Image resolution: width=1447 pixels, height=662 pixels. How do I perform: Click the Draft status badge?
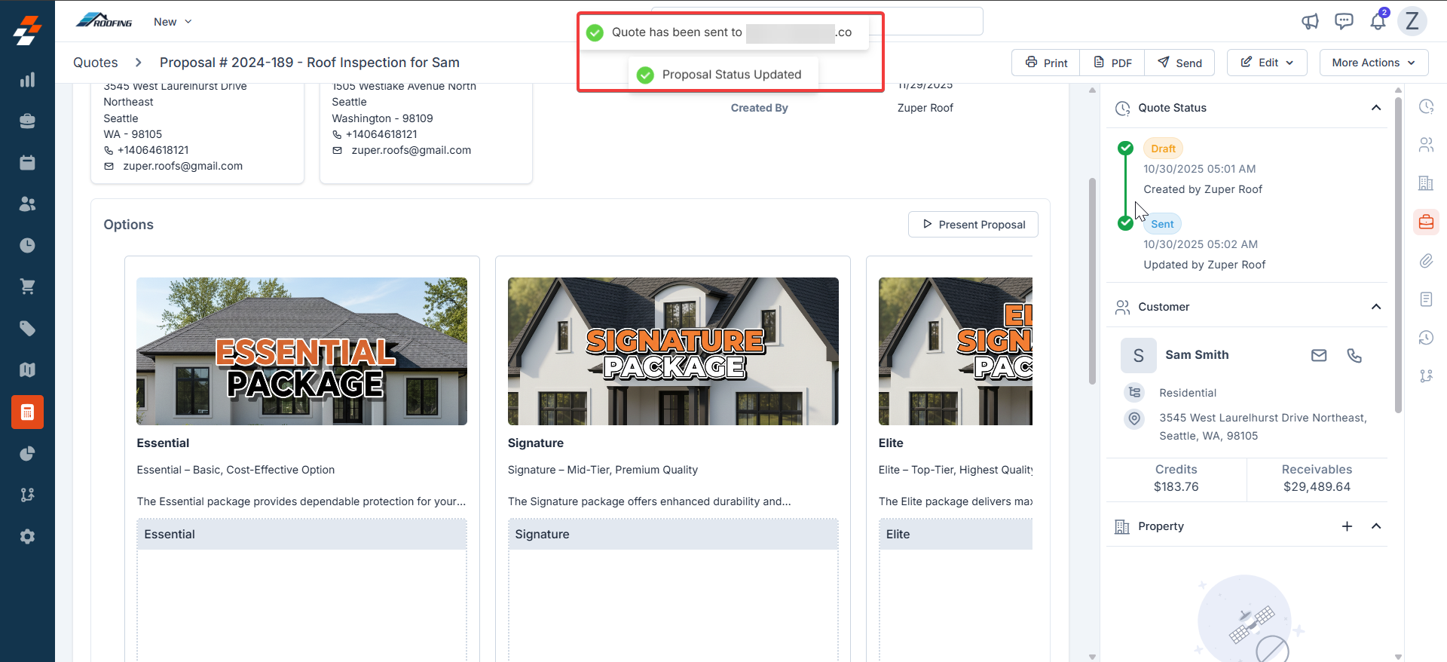click(x=1163, y=149)
